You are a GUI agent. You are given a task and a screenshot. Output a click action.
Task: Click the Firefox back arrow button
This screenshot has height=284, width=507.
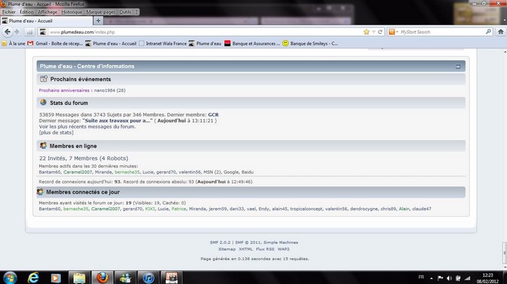click(x=7, y=32)
